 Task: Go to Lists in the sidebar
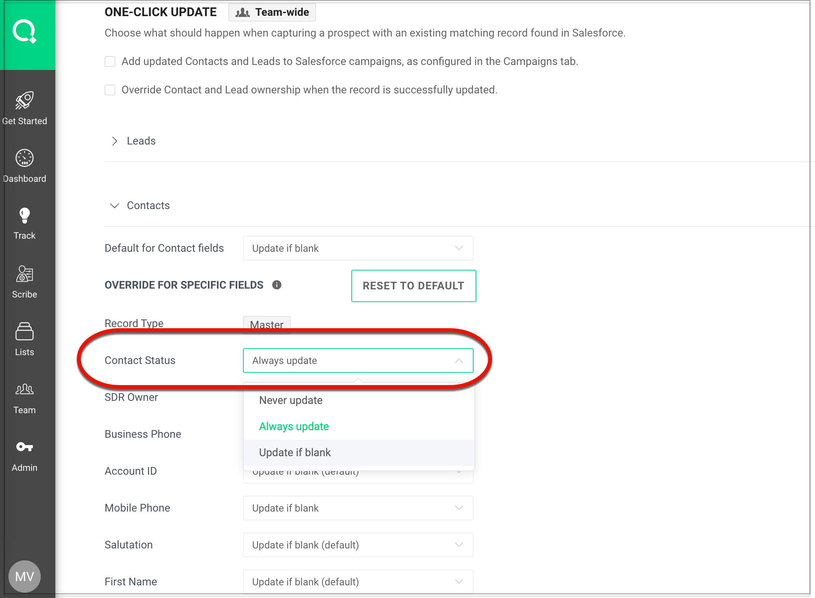click(x=24, y=332)
